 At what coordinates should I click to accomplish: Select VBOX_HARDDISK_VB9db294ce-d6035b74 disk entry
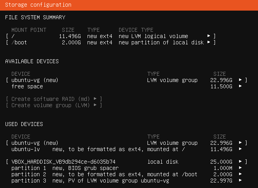127,162
